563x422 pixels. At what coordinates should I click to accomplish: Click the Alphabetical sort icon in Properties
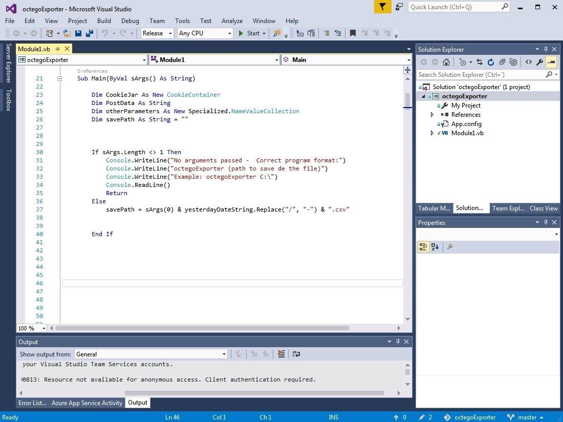pyautogui.click(x=435, y=247)
